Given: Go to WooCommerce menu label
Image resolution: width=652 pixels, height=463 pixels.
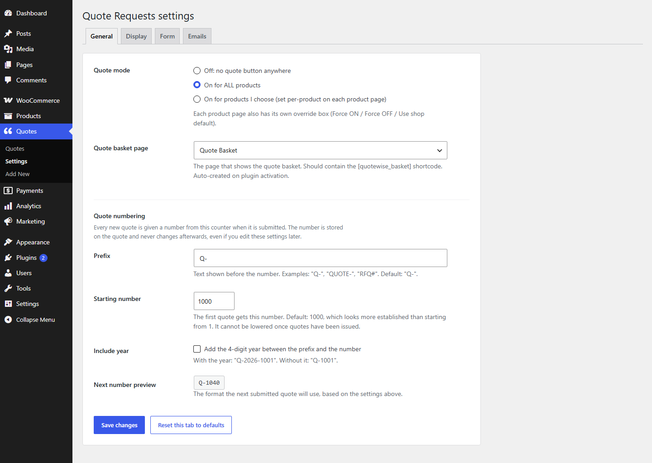Looking at the screenshot, I should pos(38,100).
